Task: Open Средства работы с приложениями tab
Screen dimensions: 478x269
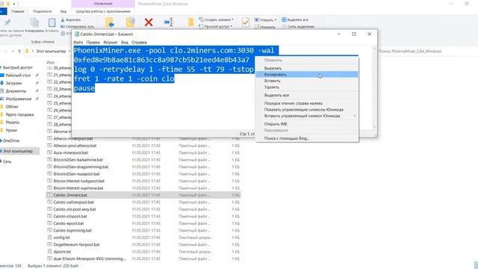Action: pos(103,11)
